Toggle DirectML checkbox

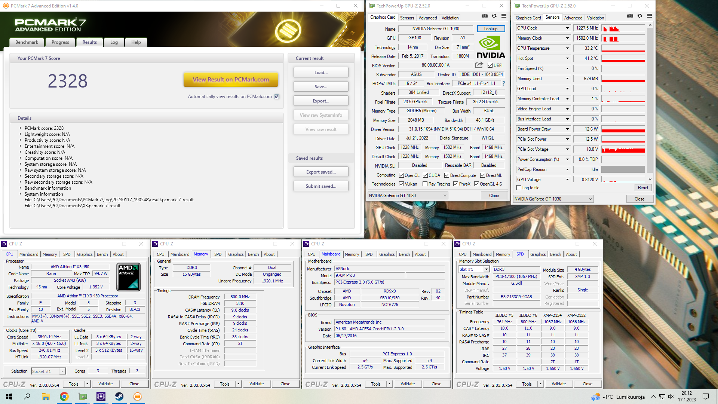(x=482, y=175)
